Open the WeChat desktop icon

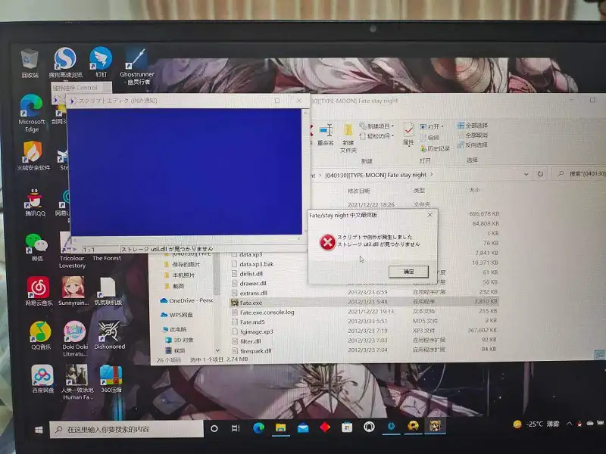(x=36, y=247)
